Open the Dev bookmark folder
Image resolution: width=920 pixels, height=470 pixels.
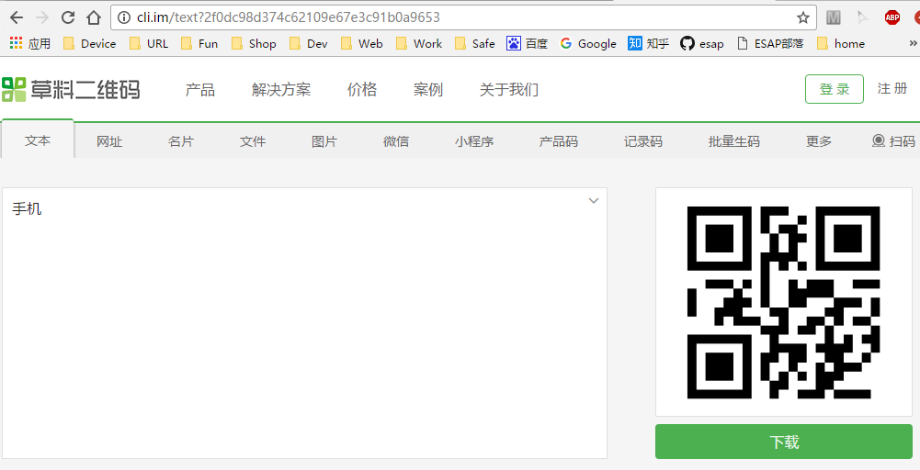coord(309,43)
